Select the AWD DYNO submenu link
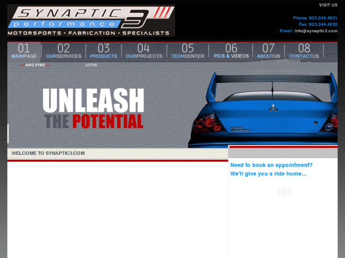The height and width of the screenshot is (258, 345). coord(35,65)
